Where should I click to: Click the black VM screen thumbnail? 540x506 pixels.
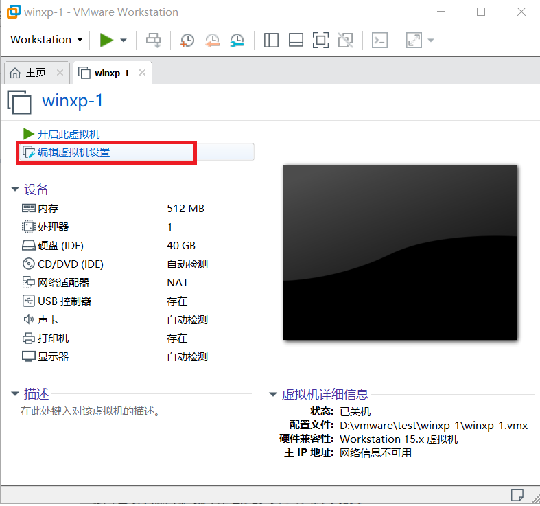(x=400, y=252)
